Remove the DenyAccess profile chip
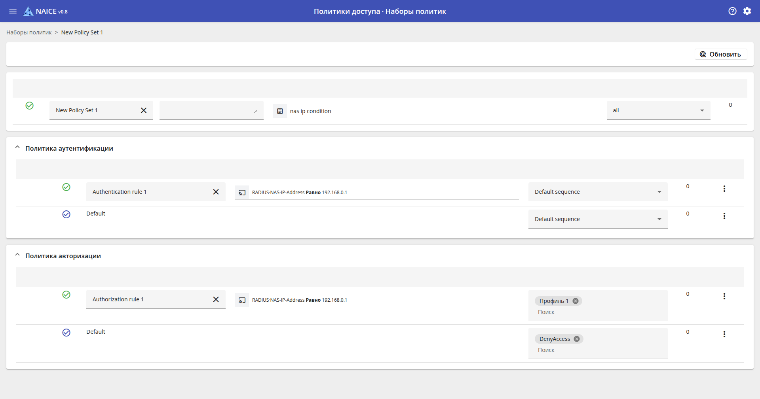Screen dimensions: 760x399 pos(577,339)
